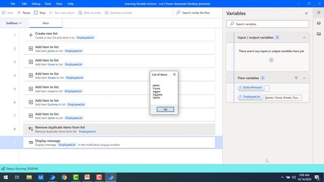Collapse the Flow variables section
The height and width of the screenshot is (182, 324).
(x=304, y=78)
